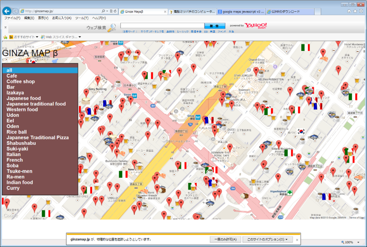Click the French flag marker near FURLA
The height and width of the screenshot is (247, 367).
click(x=209, y=120)
